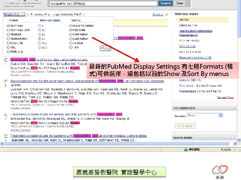Select Published in the last 5 years filter

coord(201,86)
